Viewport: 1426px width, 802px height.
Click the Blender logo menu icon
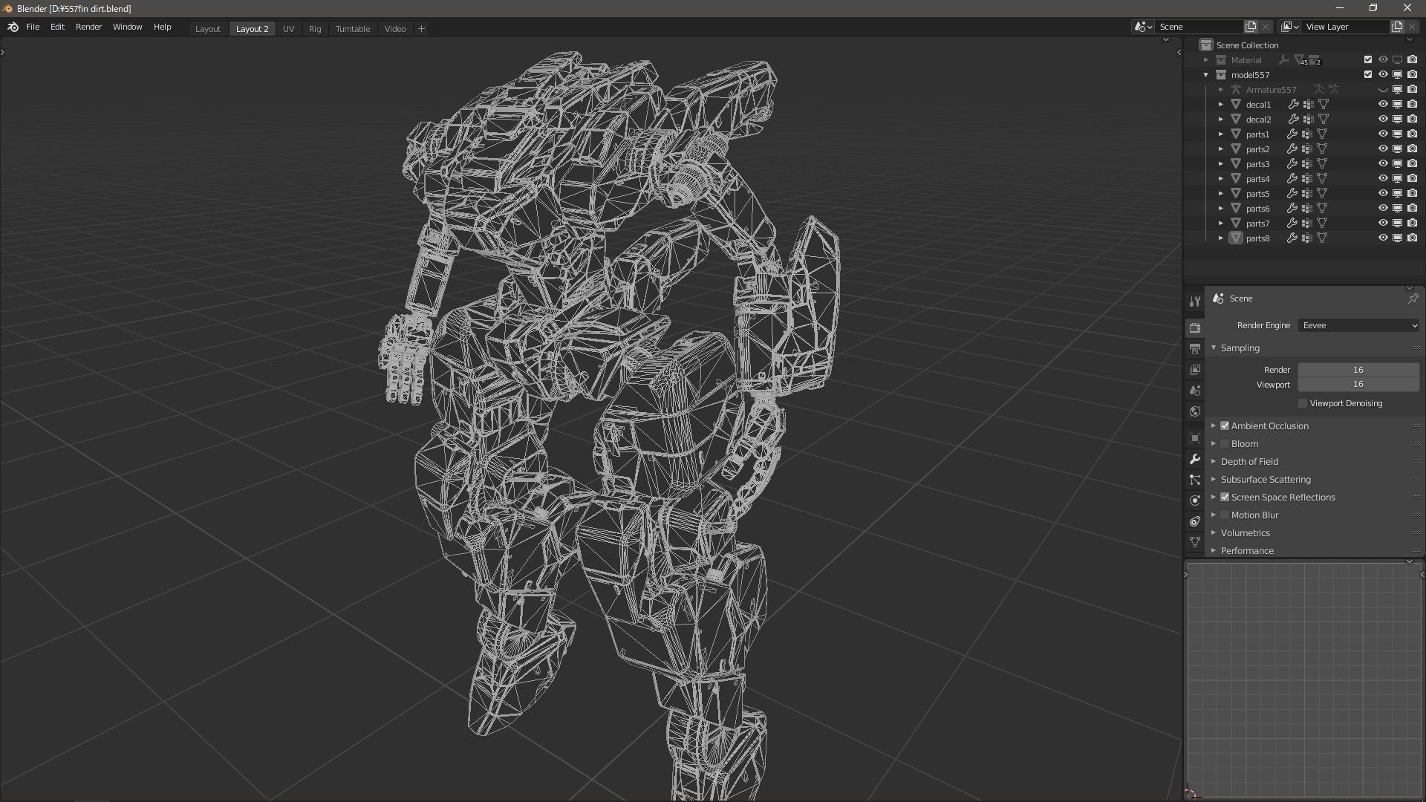point(13,27)
